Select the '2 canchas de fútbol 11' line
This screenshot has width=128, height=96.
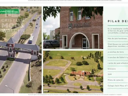coord(118,58)
